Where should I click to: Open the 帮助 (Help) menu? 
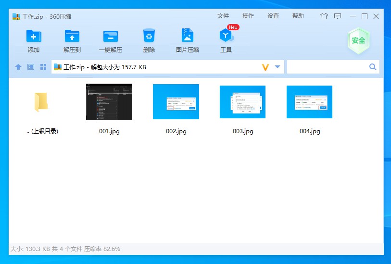tap(298, 16)
